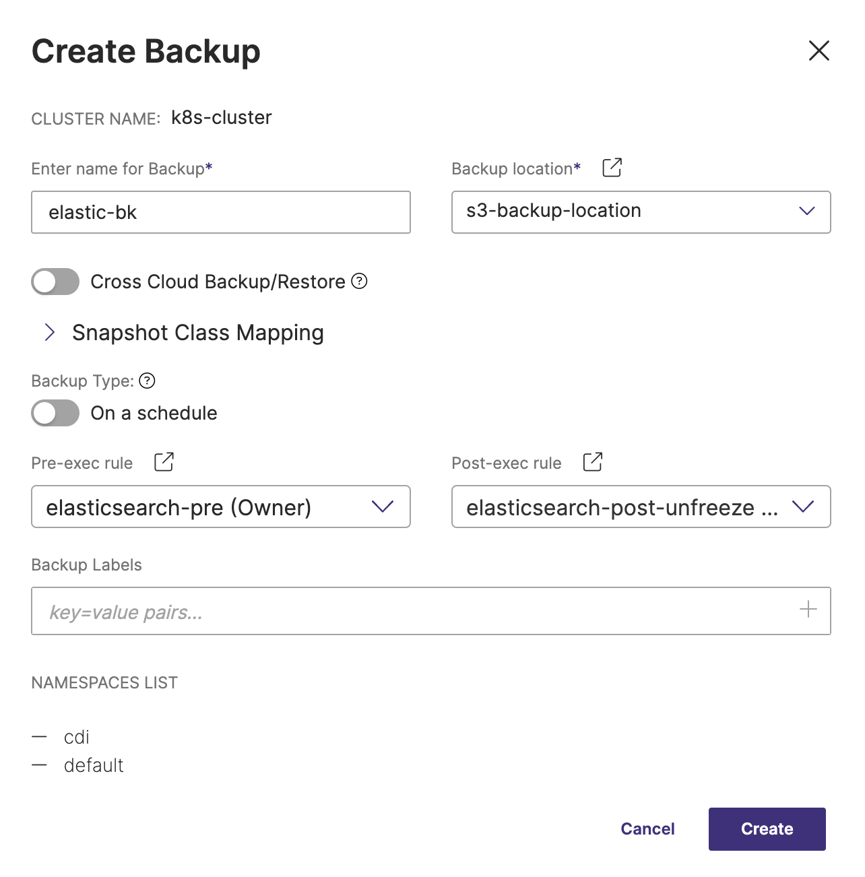Viewport: 865px width, 877px height.
Task: Expand Snapshot Class Mapping section
Action: pyautogui.click(x=50, y=332)
